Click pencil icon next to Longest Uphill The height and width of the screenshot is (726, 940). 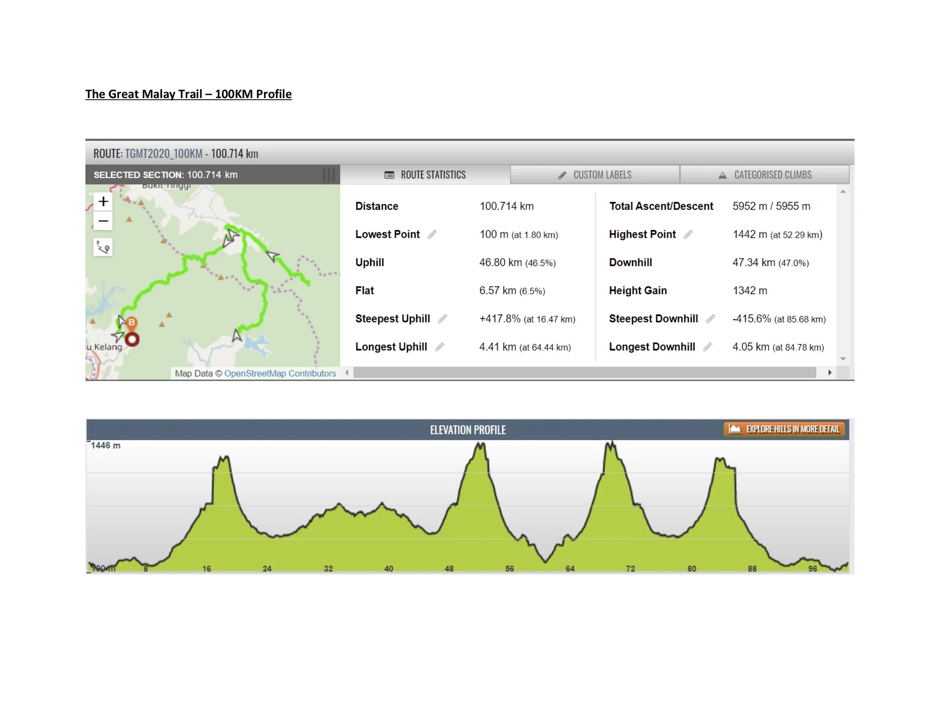point(439,347)
